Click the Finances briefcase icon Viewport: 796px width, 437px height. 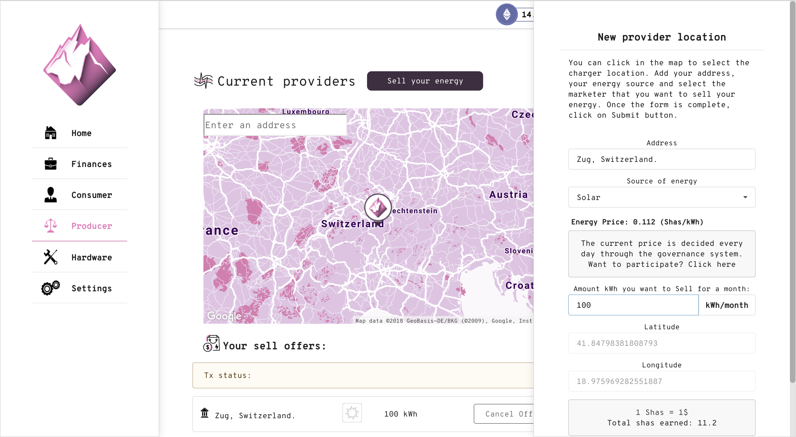point(50,164)
